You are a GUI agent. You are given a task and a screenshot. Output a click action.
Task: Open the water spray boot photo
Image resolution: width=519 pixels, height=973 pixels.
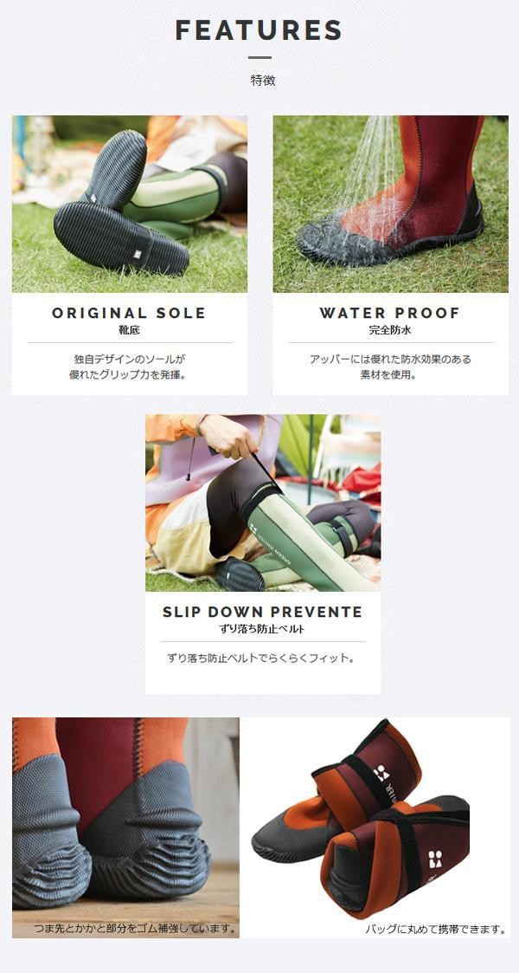point(390,204)
